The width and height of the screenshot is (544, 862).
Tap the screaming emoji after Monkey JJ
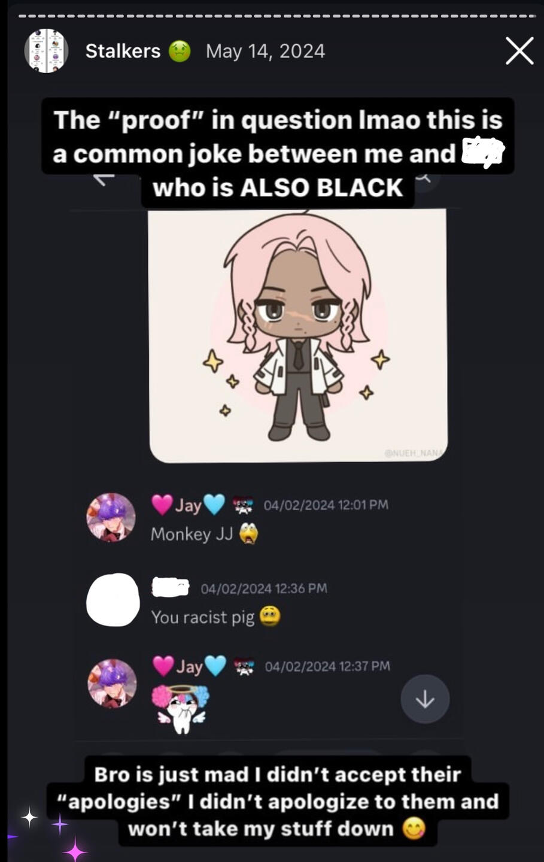[x=248, y=533]
